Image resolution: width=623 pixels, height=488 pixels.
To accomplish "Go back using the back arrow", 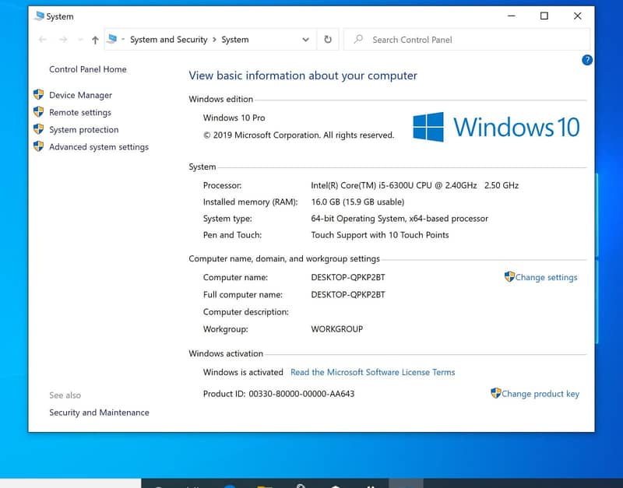I will [43, 40].
